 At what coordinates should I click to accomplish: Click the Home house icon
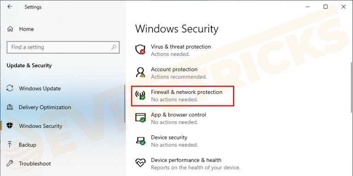point(10,29)
